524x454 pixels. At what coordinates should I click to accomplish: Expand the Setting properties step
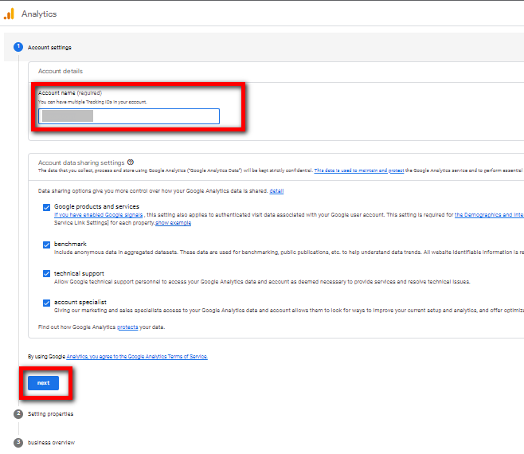pos(50,414)
